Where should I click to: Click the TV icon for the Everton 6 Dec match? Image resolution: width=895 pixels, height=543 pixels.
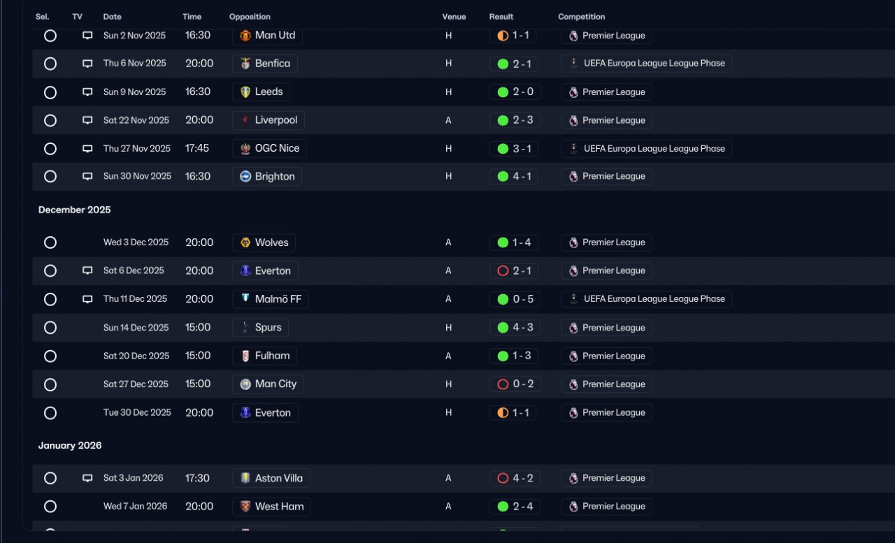click(x=87, y=270)
